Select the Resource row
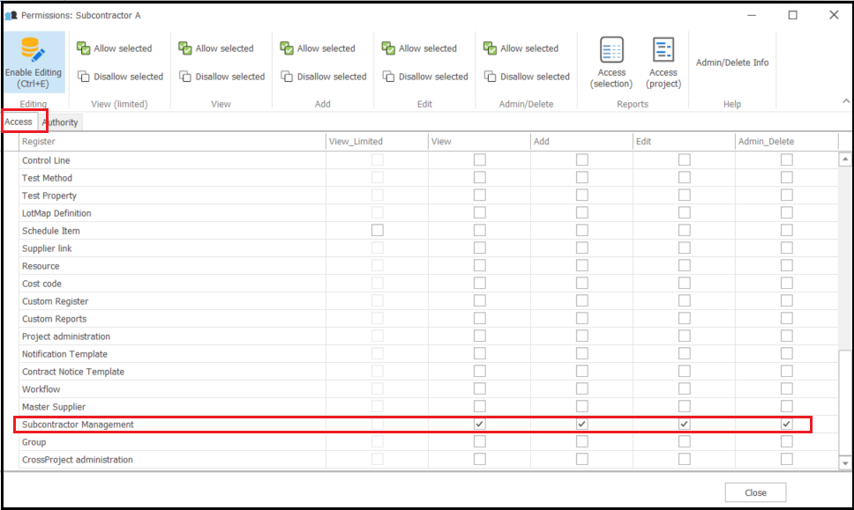This screenshot has width=854, height=510. (x=428, y=266)
